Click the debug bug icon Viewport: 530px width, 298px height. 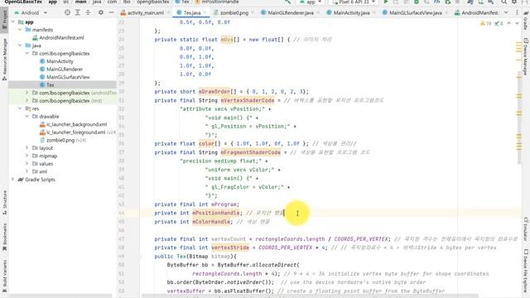click(x=417, y=2)
